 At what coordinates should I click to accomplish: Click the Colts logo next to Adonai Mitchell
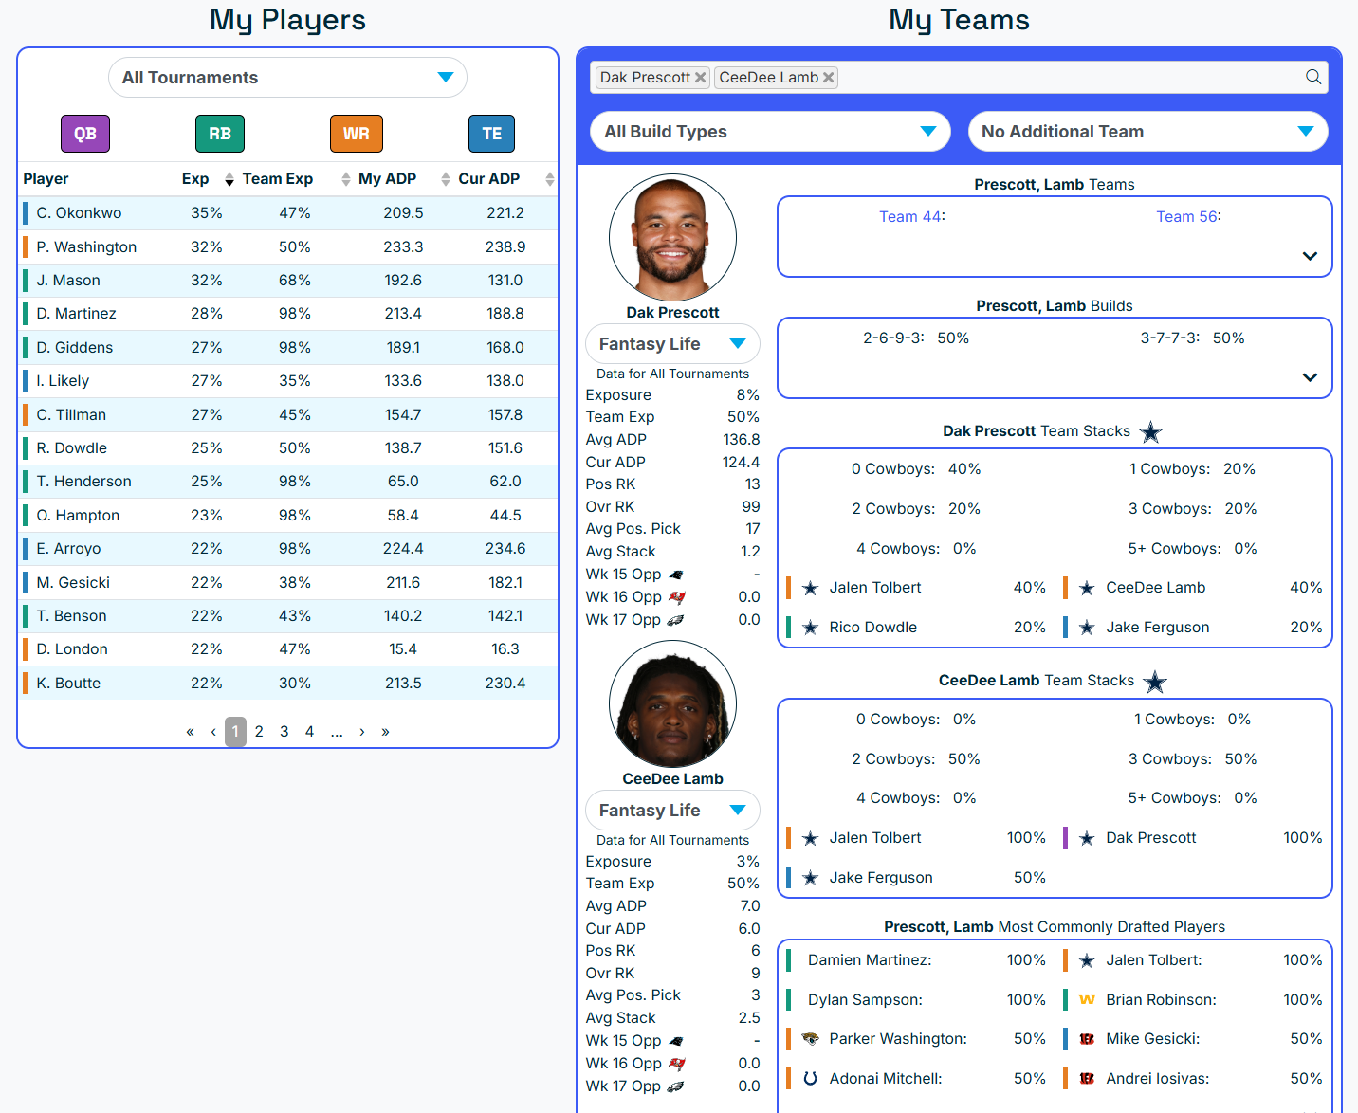pos(810,1079)
